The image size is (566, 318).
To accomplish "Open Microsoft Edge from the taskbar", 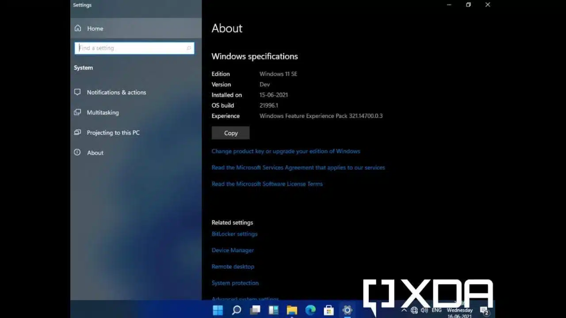I will pyautogui.click(x=310, y=310).
